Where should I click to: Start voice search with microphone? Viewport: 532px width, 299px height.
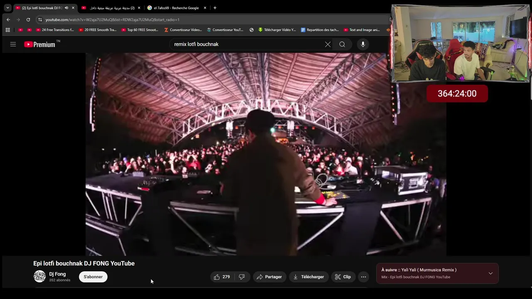click(x=363, y=44)
